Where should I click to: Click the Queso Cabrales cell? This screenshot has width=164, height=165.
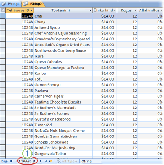63,62
